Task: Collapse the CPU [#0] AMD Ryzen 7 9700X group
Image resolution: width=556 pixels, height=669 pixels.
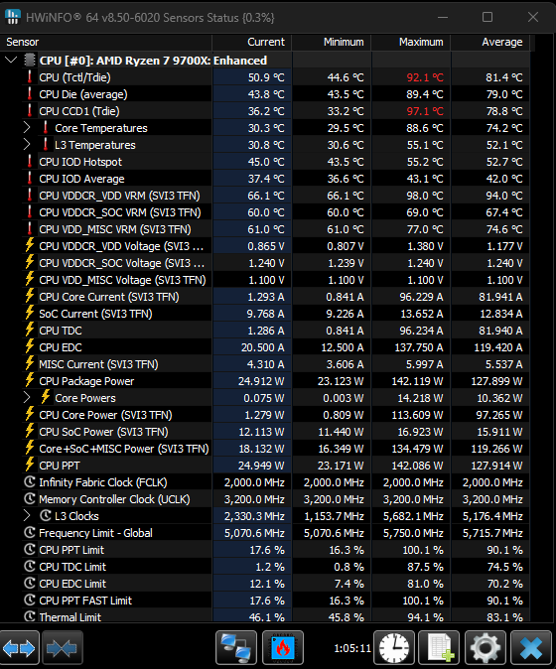Action: tap(12, 60)
